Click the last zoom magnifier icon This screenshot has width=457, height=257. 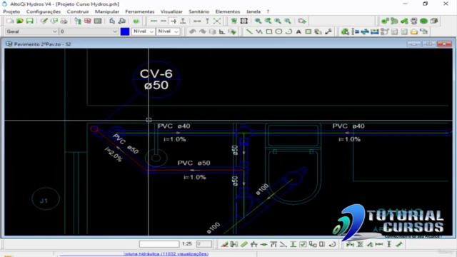pyautogui.click(x=288, y=21)
